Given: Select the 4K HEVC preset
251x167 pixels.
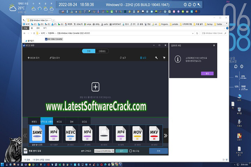Looking at the screenshot, I should click(x=104, y=134).
